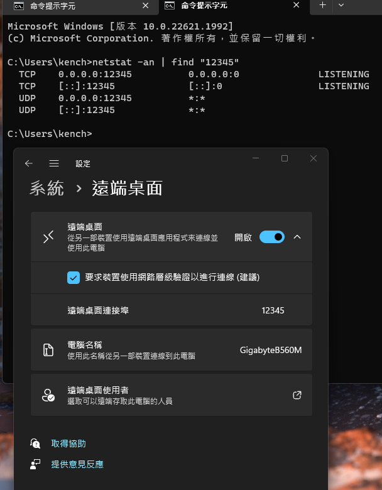The image size is (382, 490).
Task: Click the 電腦名稱 PC info icon
Action: click(48, 350)
